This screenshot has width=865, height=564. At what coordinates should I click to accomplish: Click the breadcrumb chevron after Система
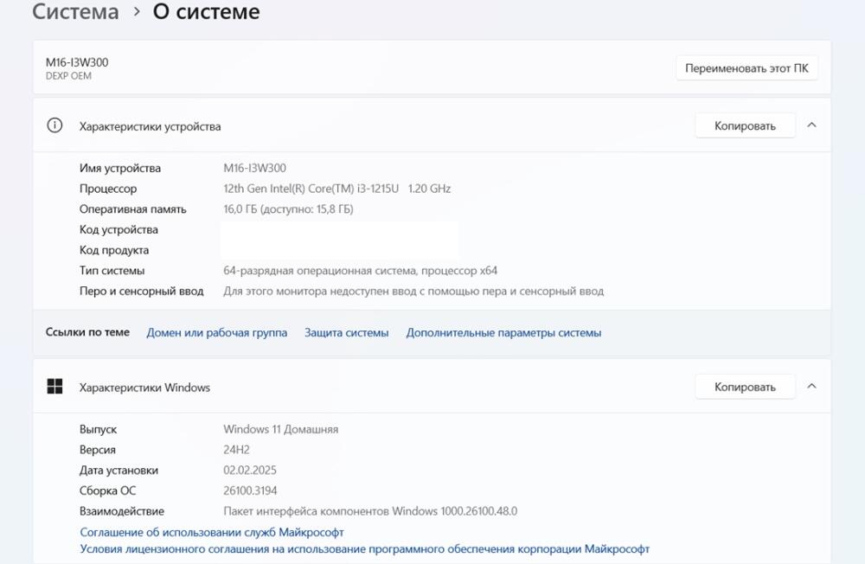click(137, 11)
